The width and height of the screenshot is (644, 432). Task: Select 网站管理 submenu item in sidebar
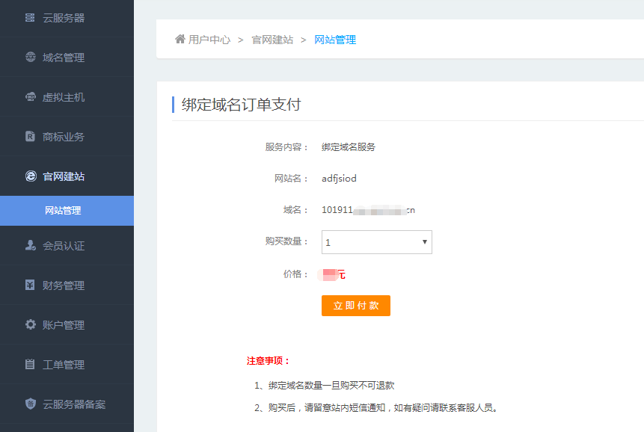click(63, 211)
